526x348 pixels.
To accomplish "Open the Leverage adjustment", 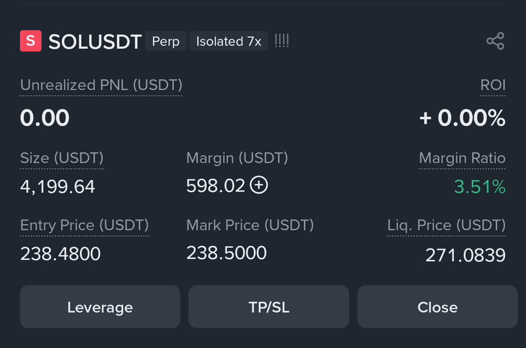I will (x=100, y=307).
